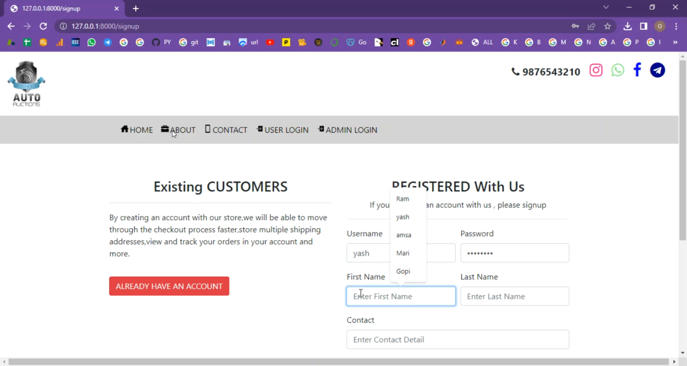This screenshot has height=366, width=687.
Task: Open the Instagram icon link
Action: point(596,70)
